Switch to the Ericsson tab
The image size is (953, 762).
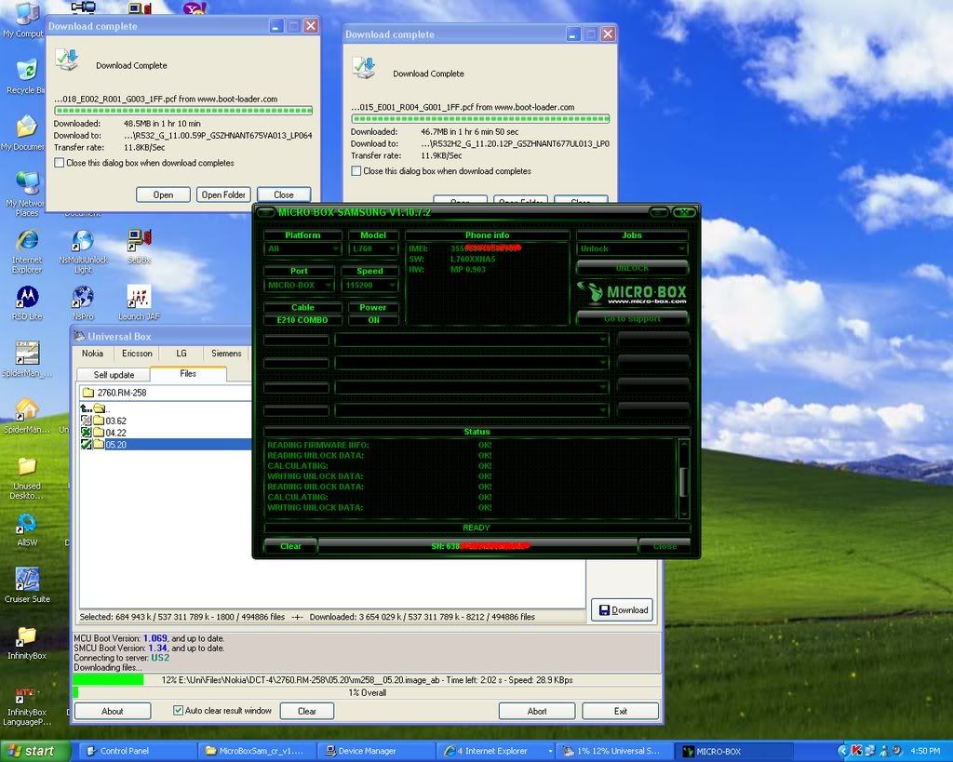[x=137, y=354]
